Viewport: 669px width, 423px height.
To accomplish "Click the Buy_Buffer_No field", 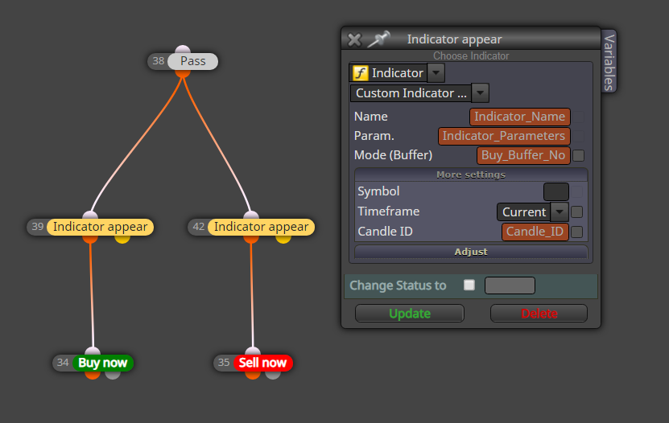I will pos(523,155).
